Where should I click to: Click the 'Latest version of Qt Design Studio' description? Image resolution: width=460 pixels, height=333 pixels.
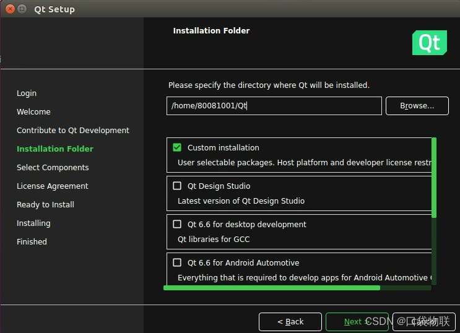click(241, 201)
